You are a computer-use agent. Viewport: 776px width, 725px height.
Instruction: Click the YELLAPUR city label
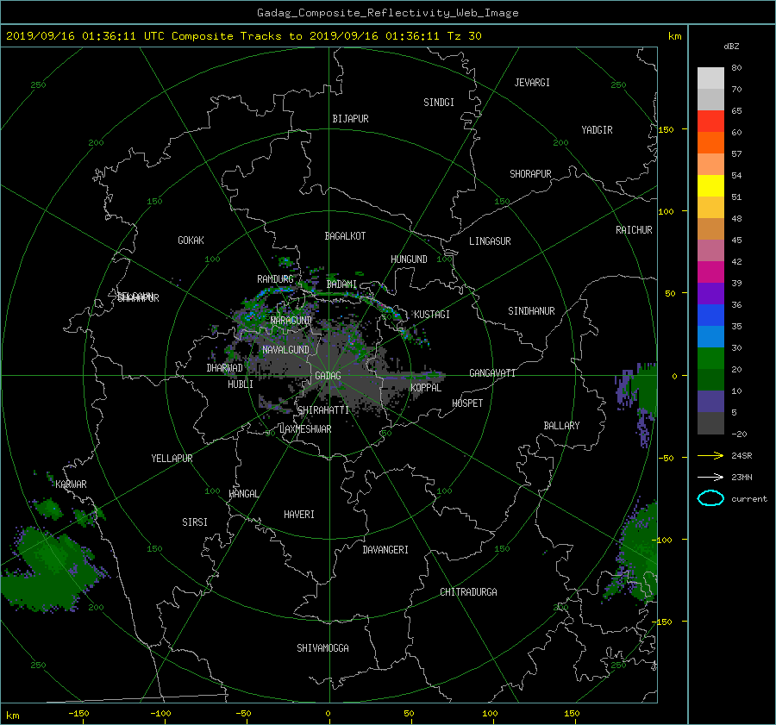point(172,459)
